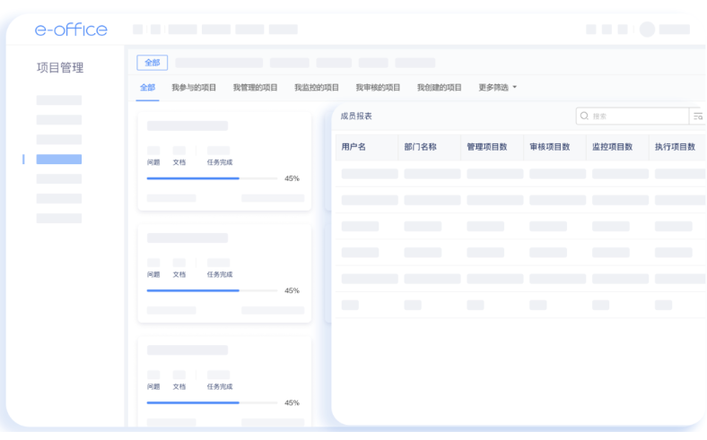Open advanced filter icon beside search box

[697, 116]
